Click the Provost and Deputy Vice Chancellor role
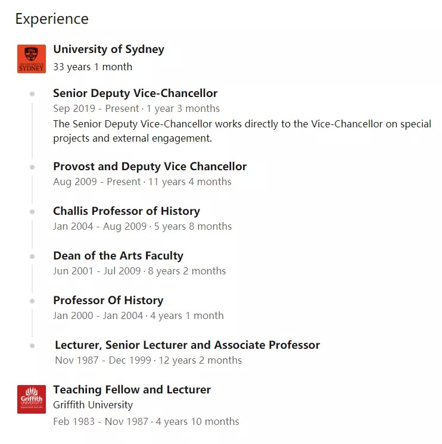This screenshot has height=444, width=442. click(x=150, y=167)
